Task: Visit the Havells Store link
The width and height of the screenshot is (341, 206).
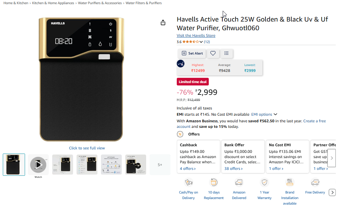Action: click(196, 35)
